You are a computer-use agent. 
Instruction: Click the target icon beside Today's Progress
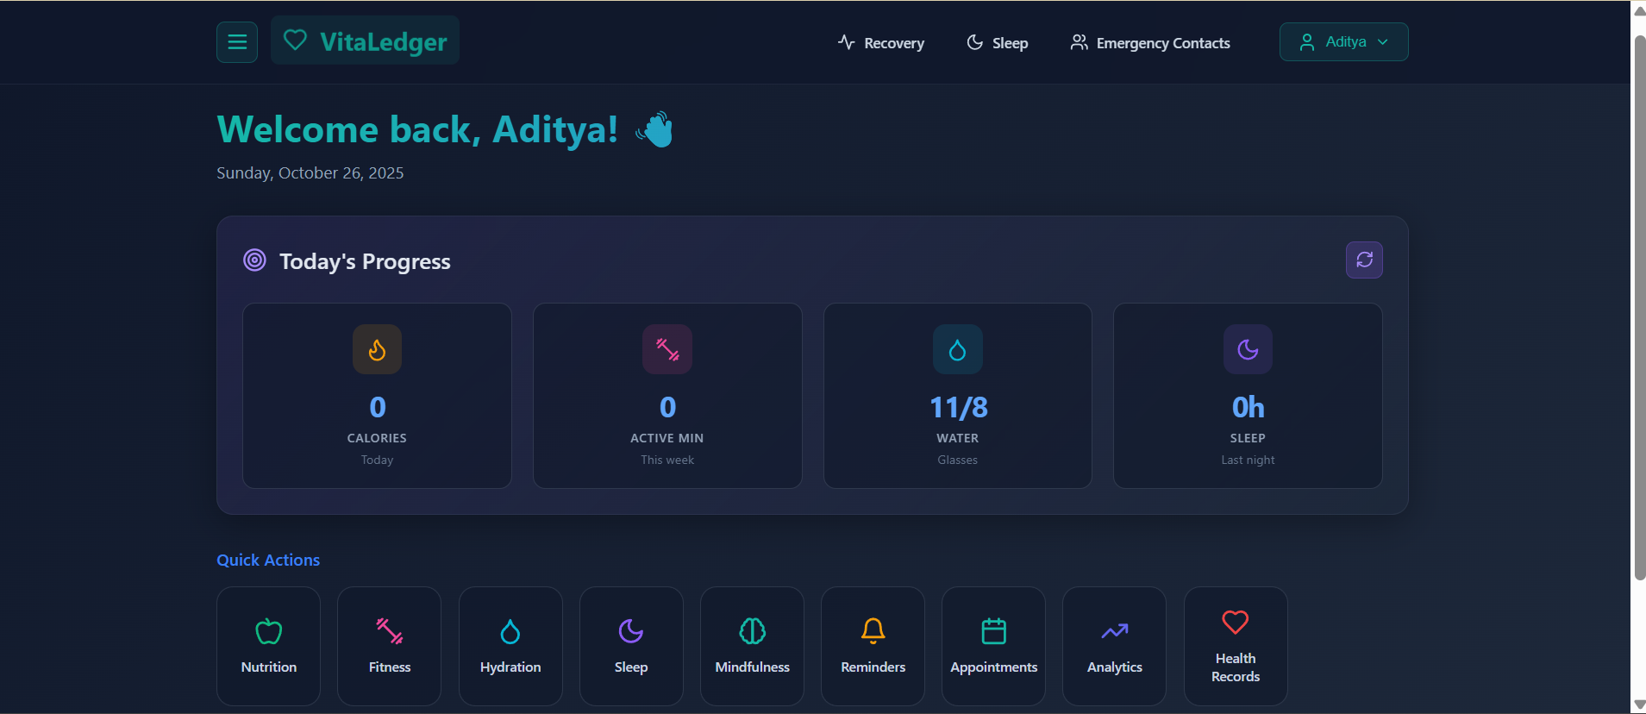[x=254, y=260]
